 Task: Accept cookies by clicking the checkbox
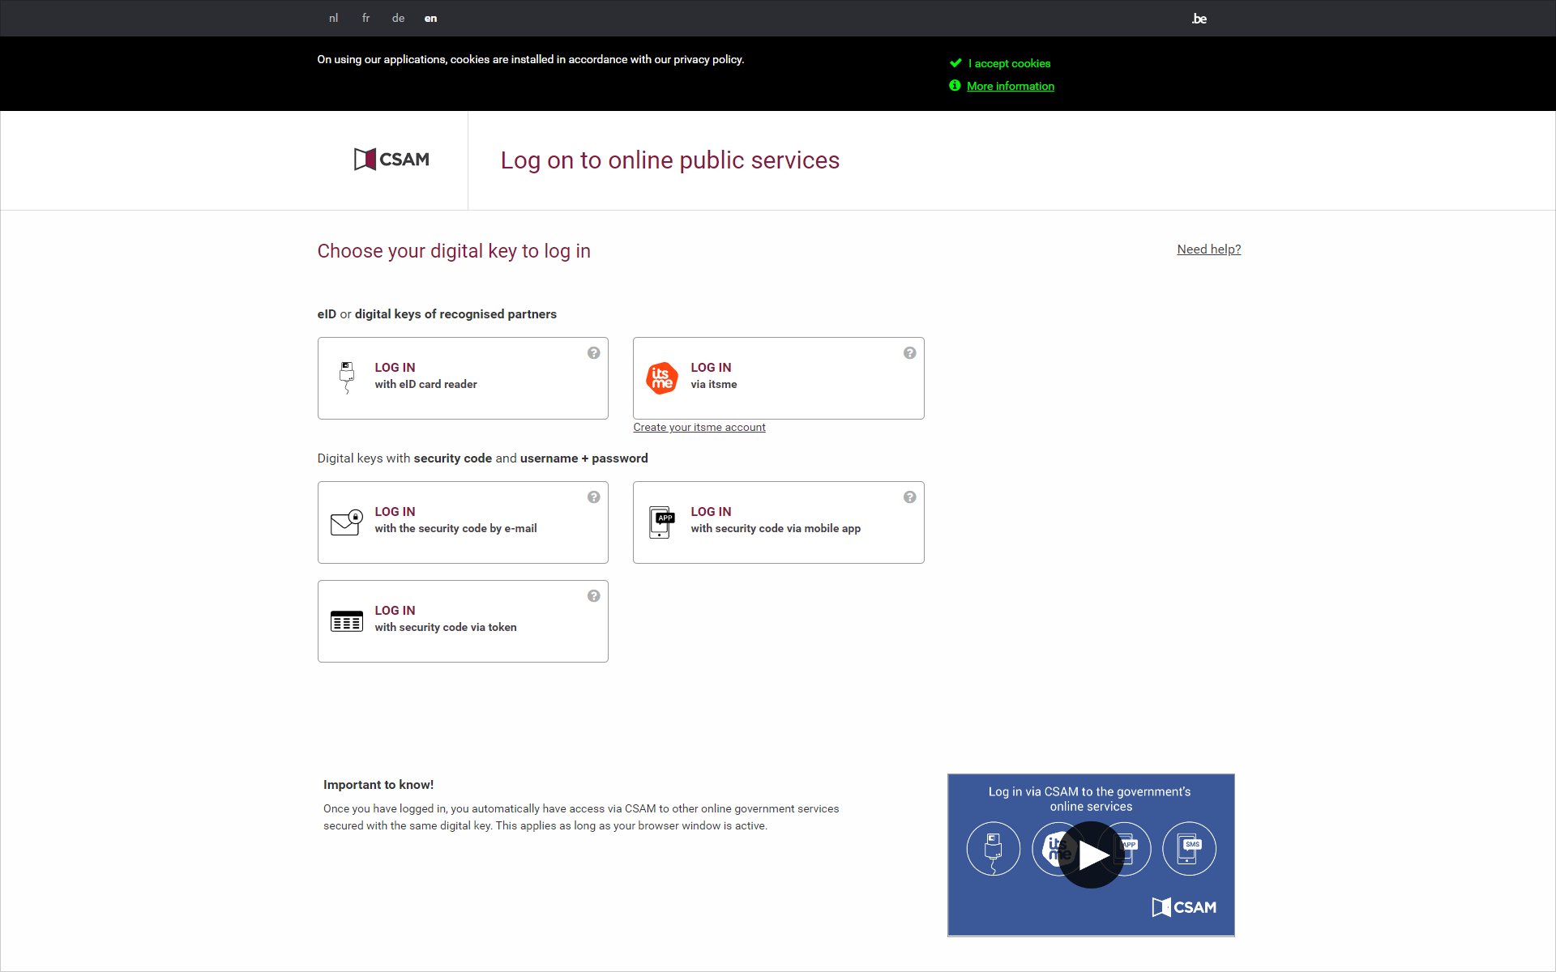click(x=955, y=62)
